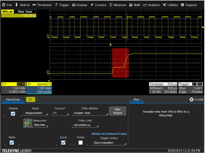205x153 pixels.
Task: Close the WaveScan setup panel
Action: tap(196, 99)
